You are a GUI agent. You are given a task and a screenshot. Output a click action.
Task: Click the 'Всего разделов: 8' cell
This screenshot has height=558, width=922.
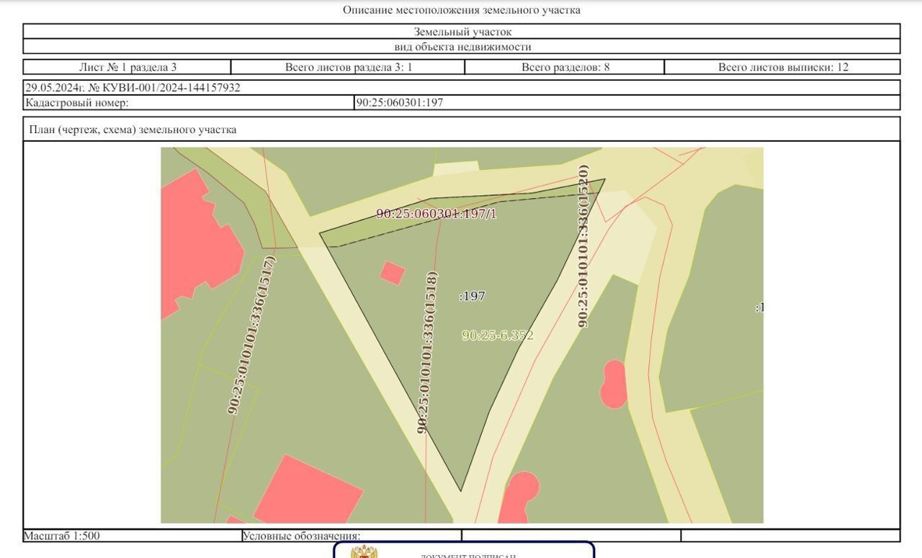565,68
